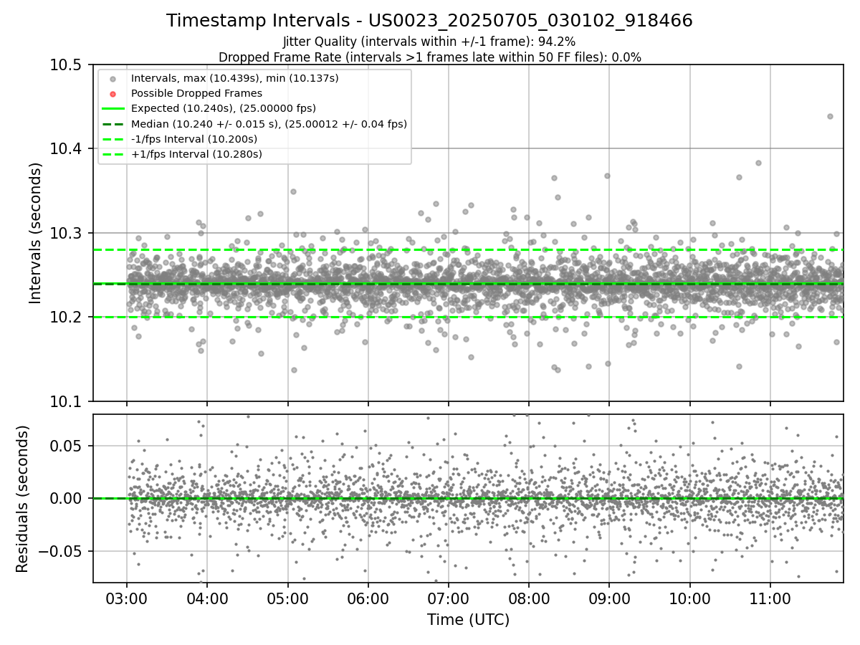
Task: Click the gray Intervals legend marker
Action: [x=113, y=78]
